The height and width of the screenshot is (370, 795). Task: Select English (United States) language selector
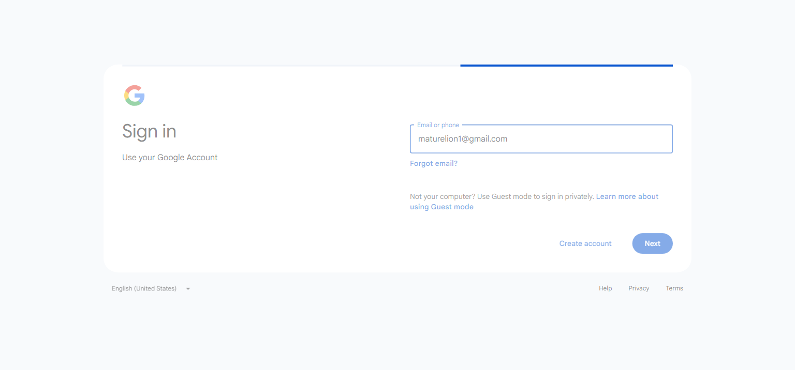click(151, 288)
